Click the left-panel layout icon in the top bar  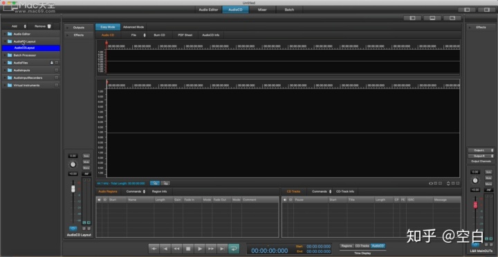(412, 18)
